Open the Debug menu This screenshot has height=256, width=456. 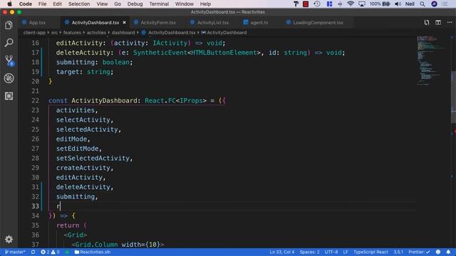click(x=135, y=4)
